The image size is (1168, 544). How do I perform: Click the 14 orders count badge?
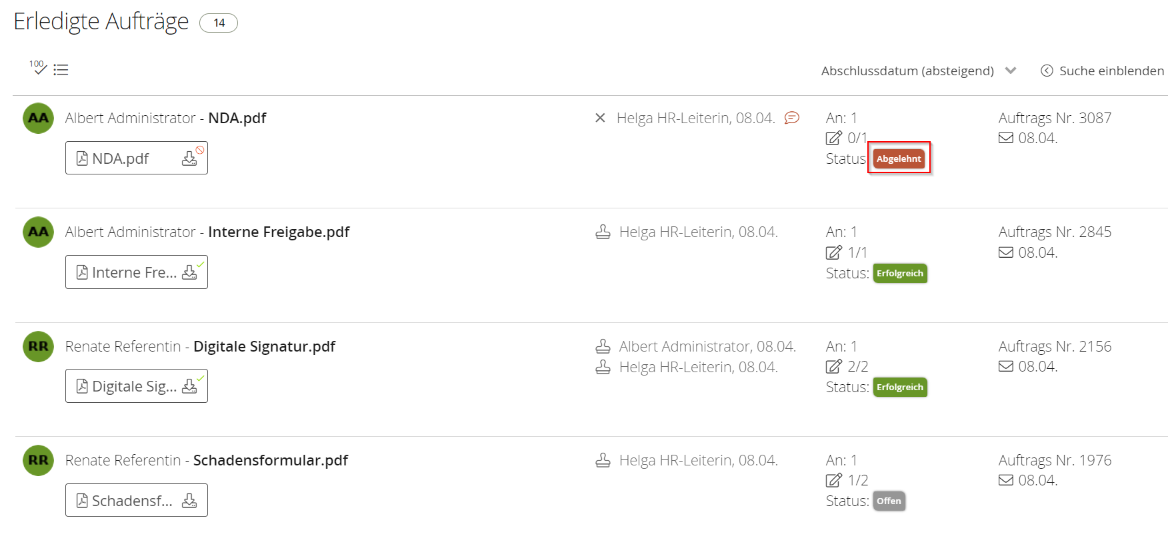219,23
